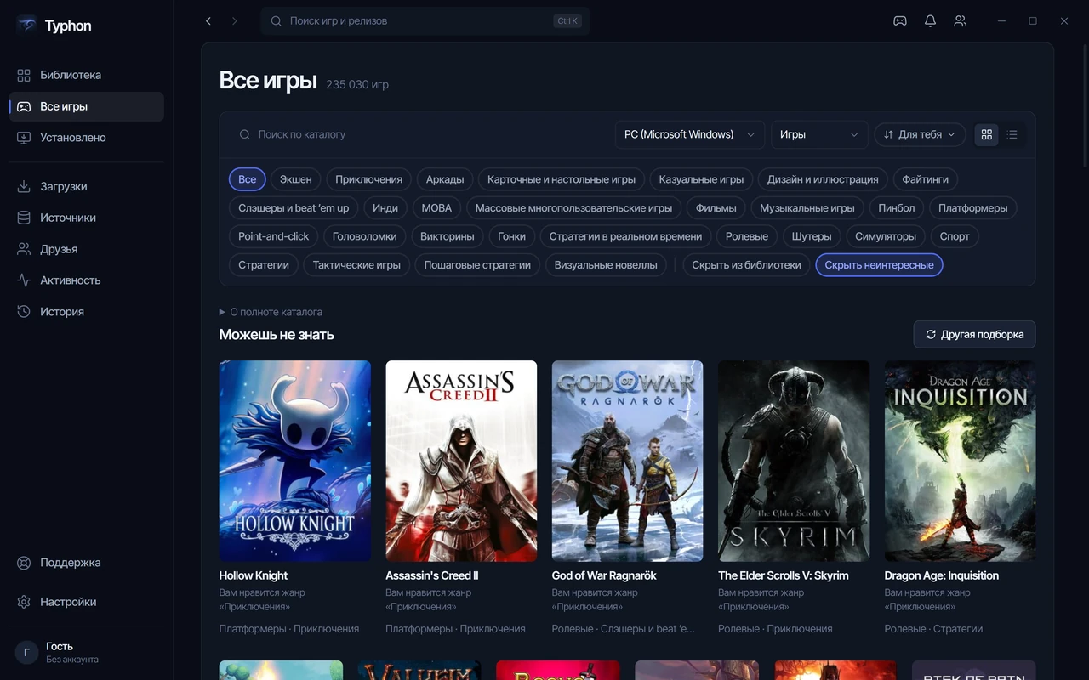Image resolution: width=1089 pixels, height=680 pixels.
Task: Click the Hollow Knight title text
Action: [254, 575]
